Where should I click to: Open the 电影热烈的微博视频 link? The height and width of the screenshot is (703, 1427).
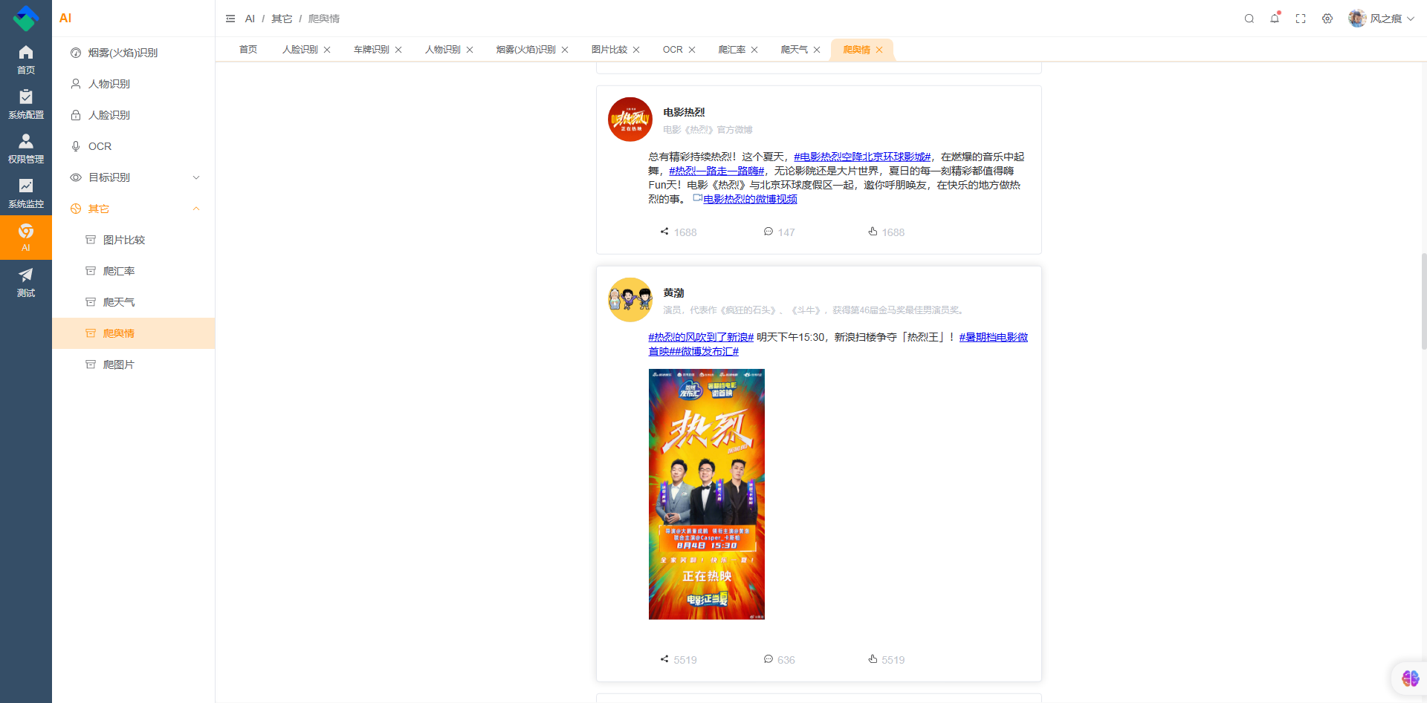[750, 199]
